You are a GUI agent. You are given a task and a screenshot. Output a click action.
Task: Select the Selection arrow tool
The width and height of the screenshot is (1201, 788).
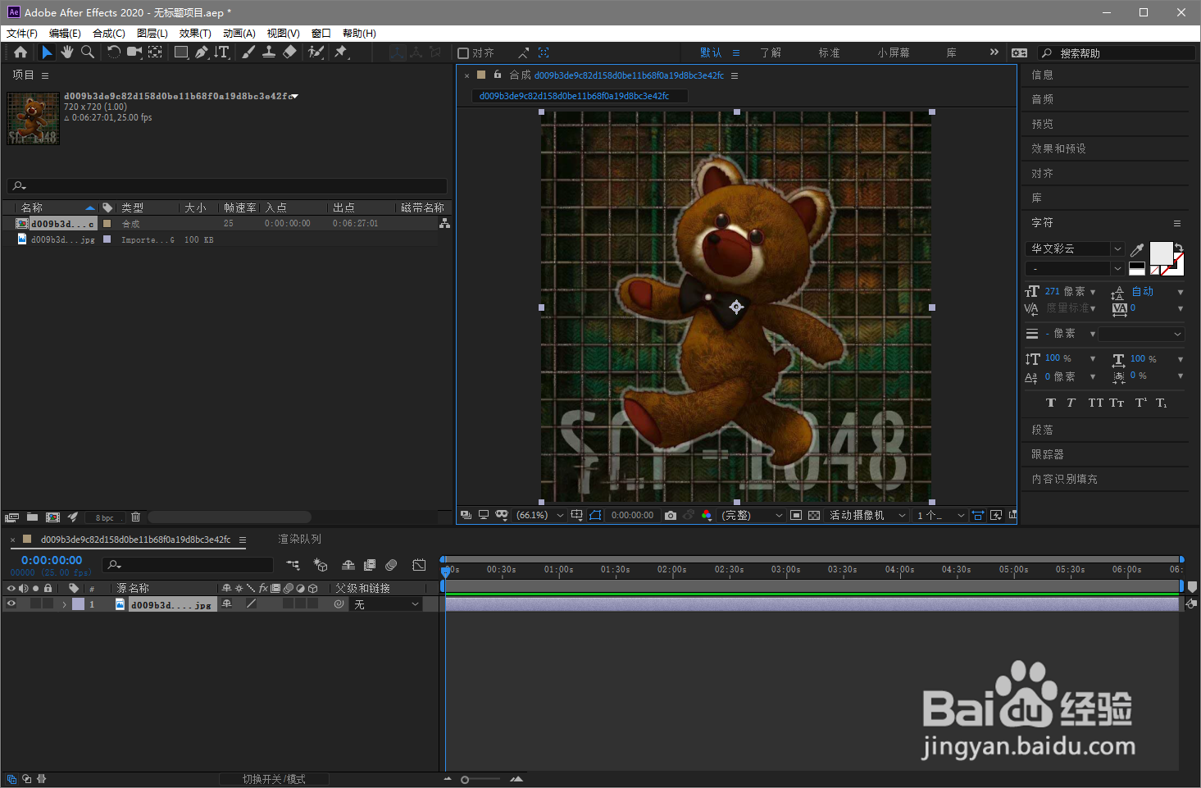(x=47, y=52)
